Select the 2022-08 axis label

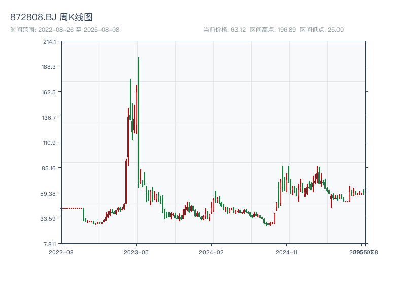pyautogui.click(x=61, y=252)
